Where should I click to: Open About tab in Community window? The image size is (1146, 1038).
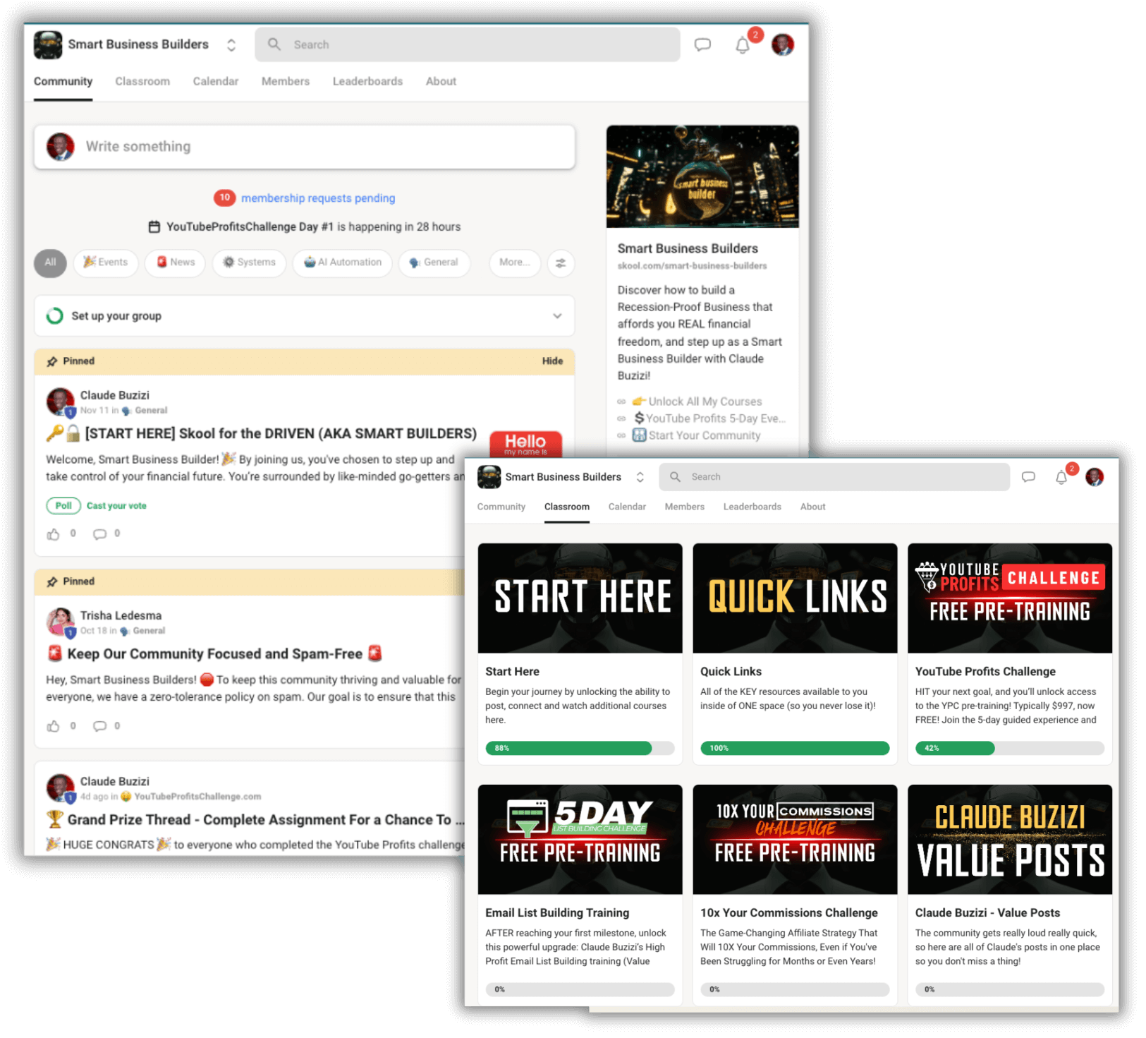[x=441, y=82]
